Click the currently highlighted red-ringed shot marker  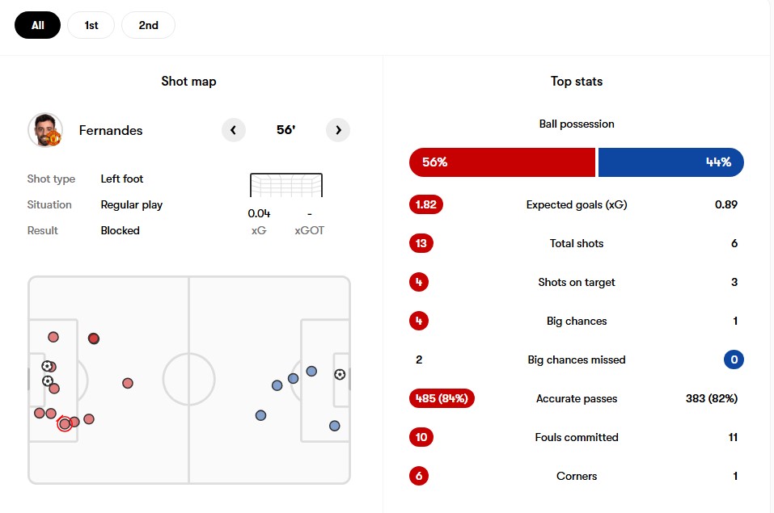tap(65, 423)
